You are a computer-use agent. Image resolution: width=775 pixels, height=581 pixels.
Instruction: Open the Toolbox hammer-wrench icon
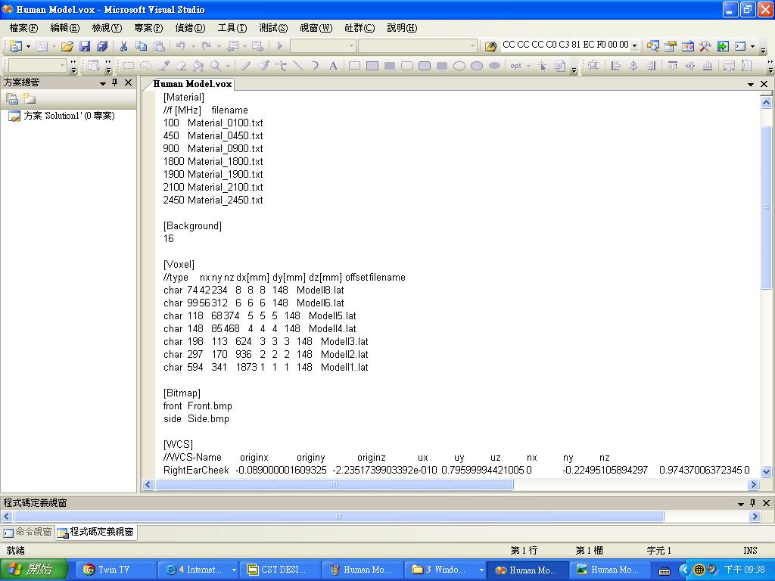[x=705, y=46]
